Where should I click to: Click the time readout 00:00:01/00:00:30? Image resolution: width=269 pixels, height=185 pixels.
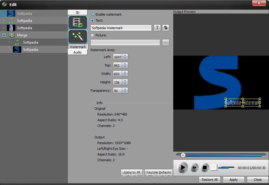click(x=252, y=168)
